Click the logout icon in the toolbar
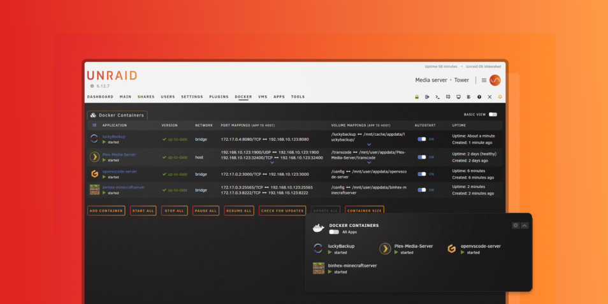 427,97
